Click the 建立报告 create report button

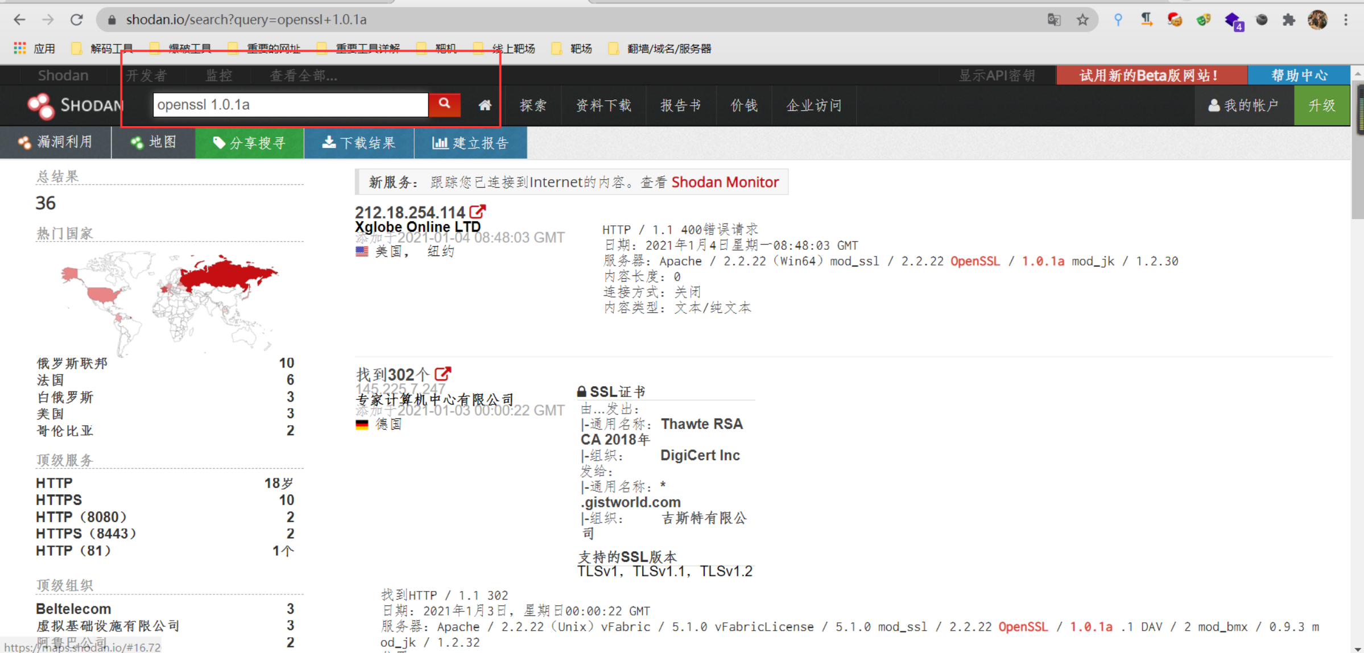(x=470, y=142)
